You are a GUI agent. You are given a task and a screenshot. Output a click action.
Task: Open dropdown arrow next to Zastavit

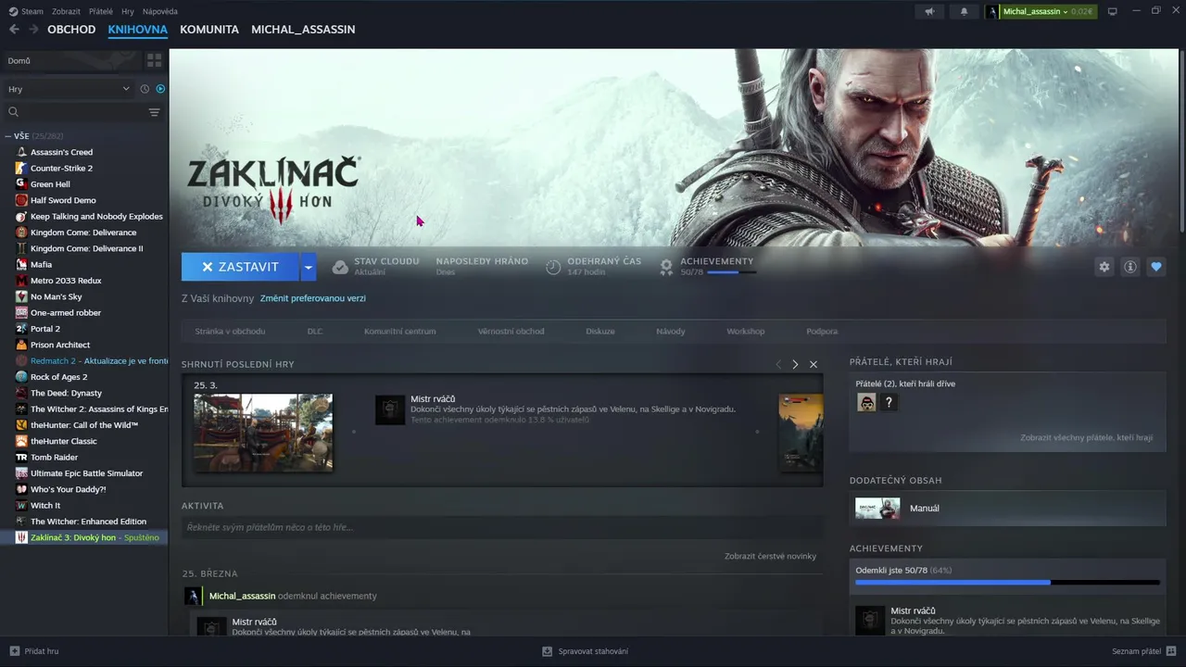coord(309,267)
